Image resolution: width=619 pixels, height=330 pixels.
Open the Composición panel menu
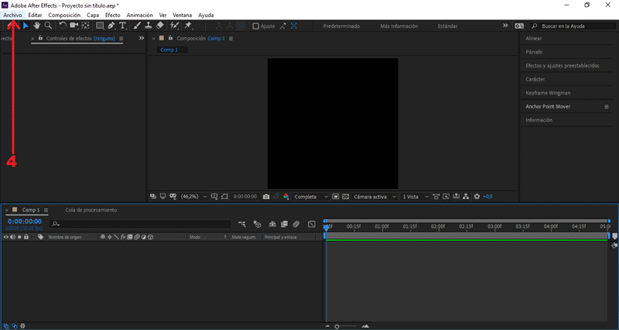[x=231, y=39]
